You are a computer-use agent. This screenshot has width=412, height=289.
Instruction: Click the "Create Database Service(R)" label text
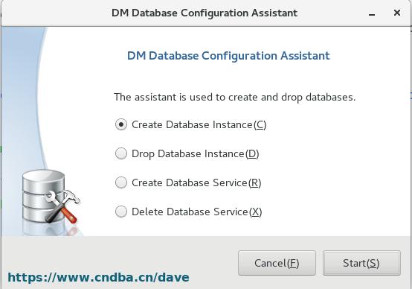196,183
